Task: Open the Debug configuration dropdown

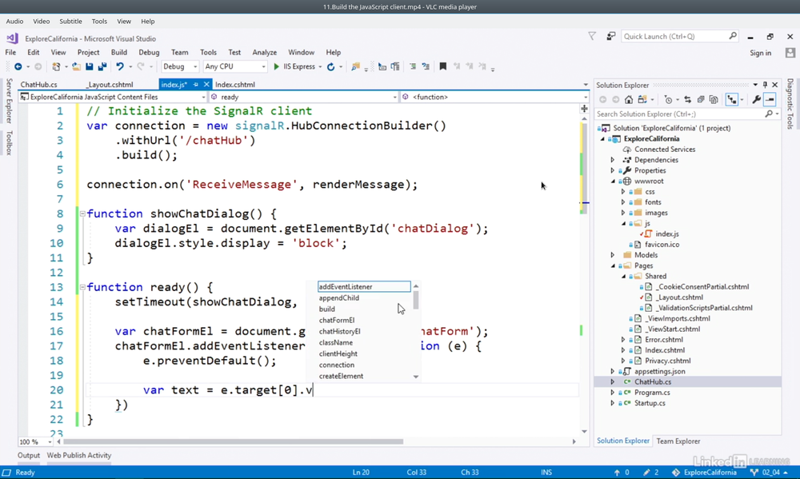Action: coord(180,67)
